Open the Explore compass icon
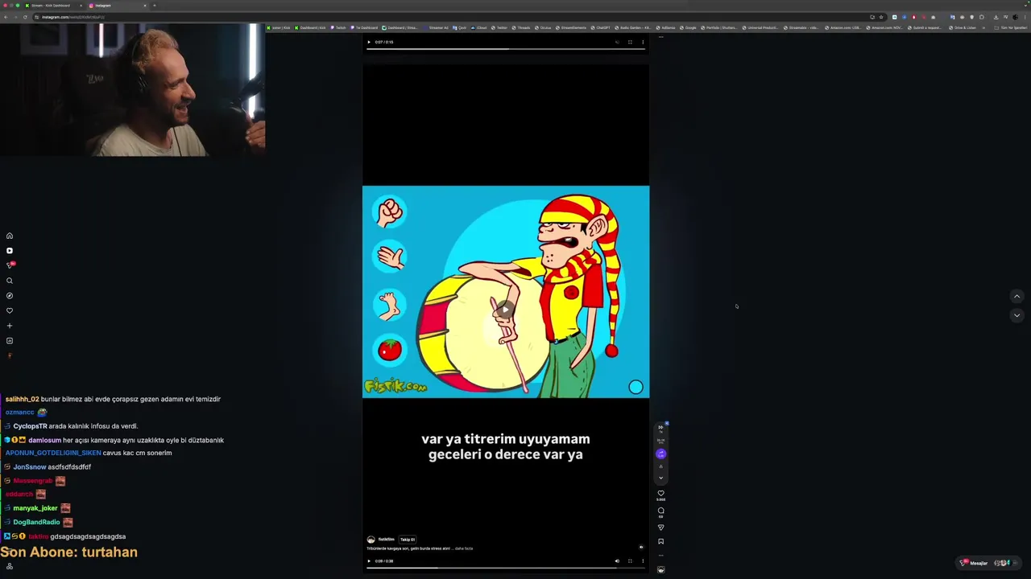This screenshot has height=579, width=1031. click(x=10, y=295)
